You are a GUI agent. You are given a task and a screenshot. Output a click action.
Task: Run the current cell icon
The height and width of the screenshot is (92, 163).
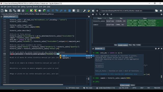31,11
